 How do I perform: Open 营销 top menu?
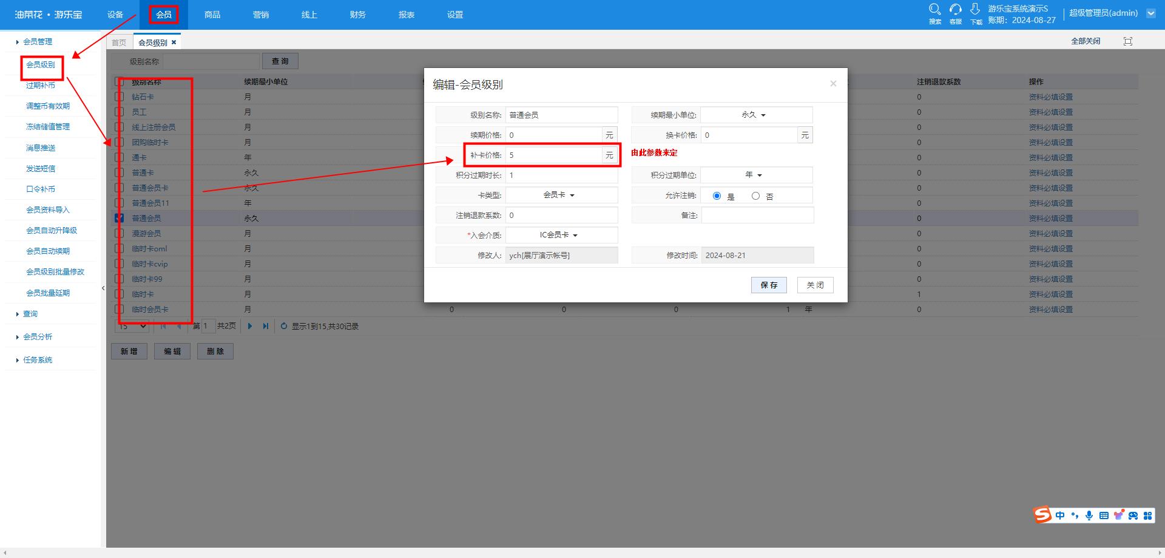click(x=261, y=15)
